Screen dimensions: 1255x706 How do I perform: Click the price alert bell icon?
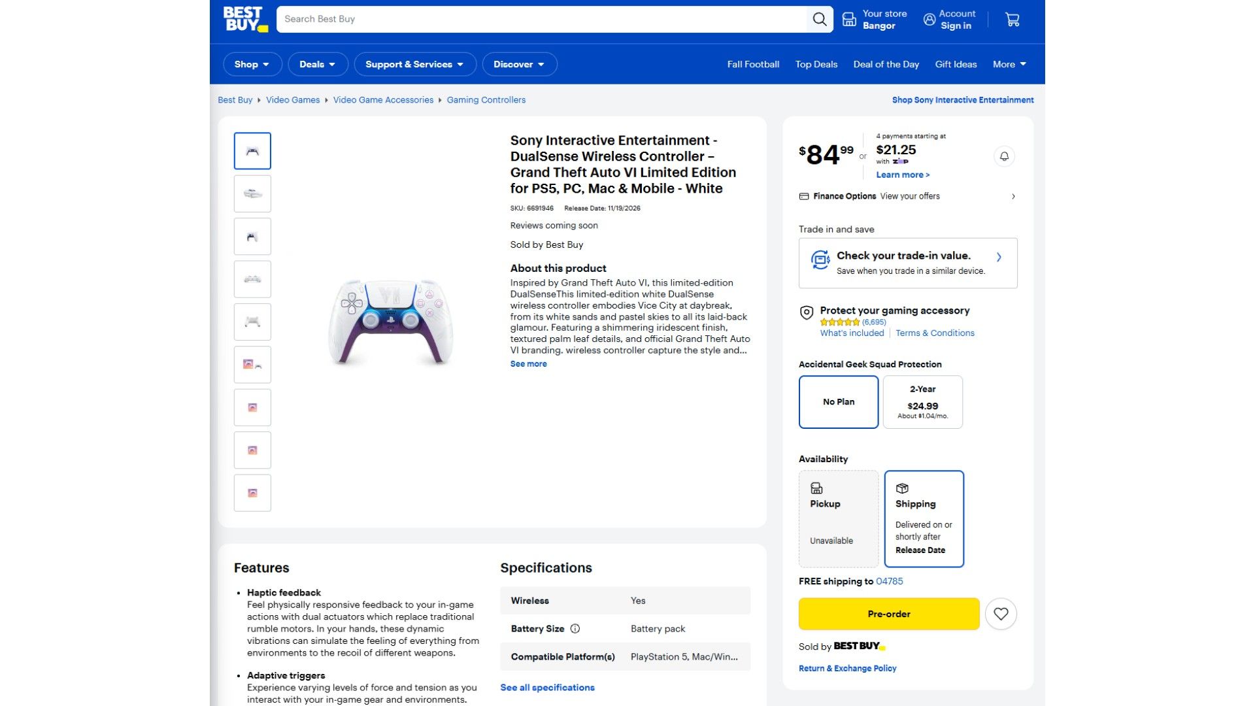tap(1004, 156)
